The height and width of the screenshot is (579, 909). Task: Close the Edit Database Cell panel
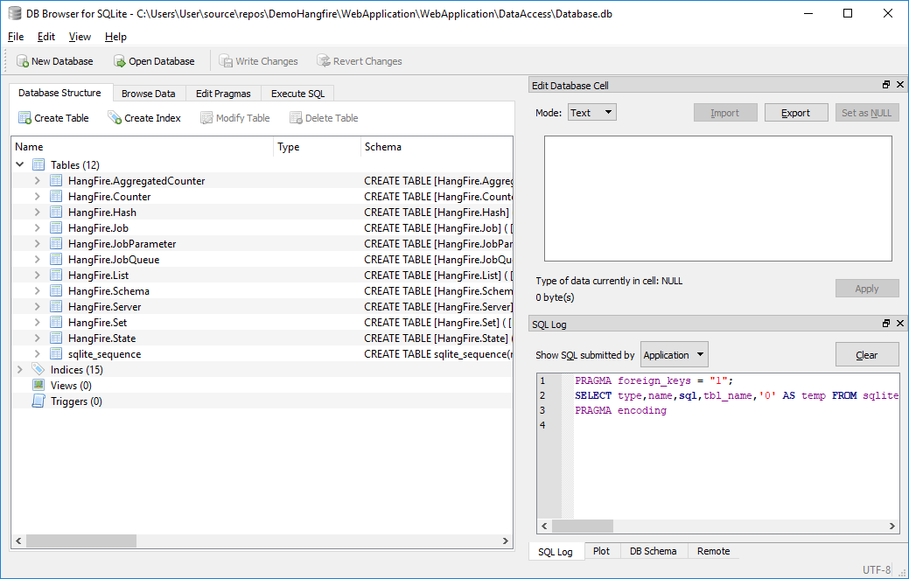(899, 85)
